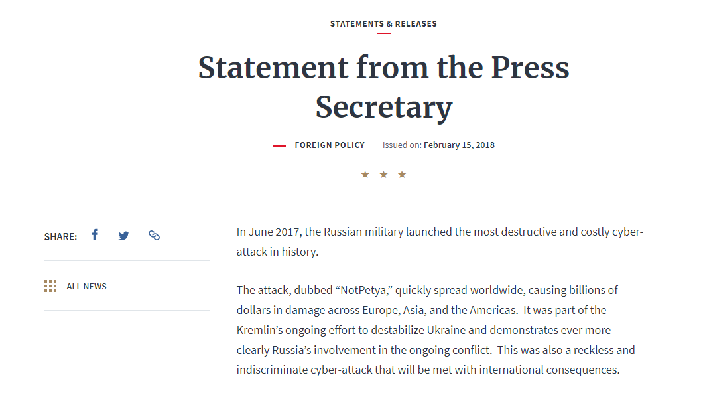Click the February 15, 2018 date
The width and height of the screenshot is (701, 405).
pos(459,145)
